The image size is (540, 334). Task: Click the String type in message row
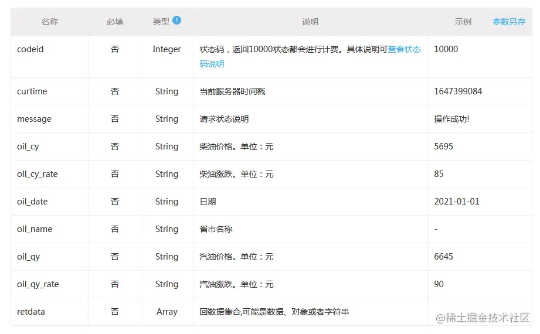click(167, 119)
